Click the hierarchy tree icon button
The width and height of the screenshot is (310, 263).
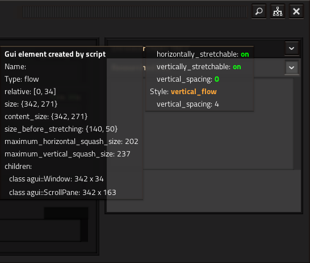pos(278,11)
